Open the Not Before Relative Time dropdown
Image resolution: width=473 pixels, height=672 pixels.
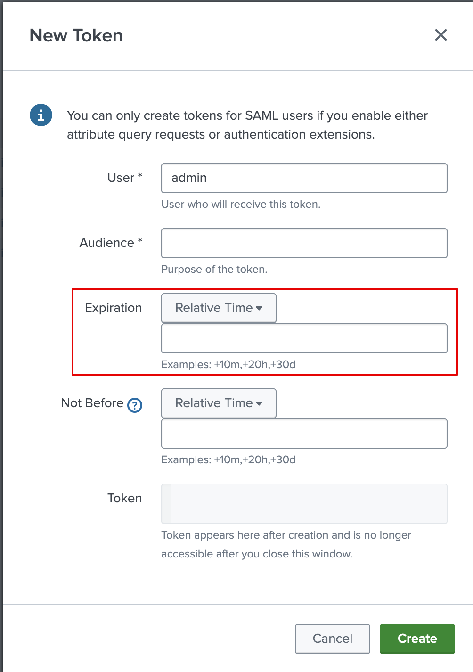point(219,403)
